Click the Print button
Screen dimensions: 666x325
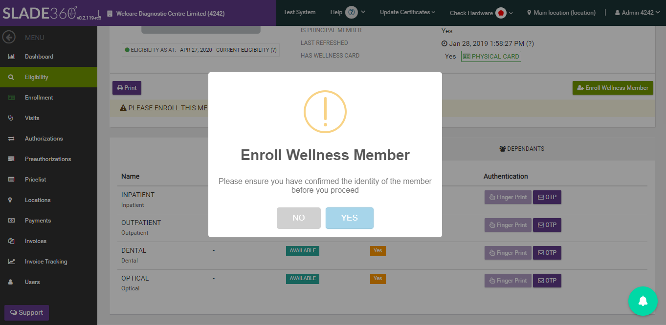point(127,88)
